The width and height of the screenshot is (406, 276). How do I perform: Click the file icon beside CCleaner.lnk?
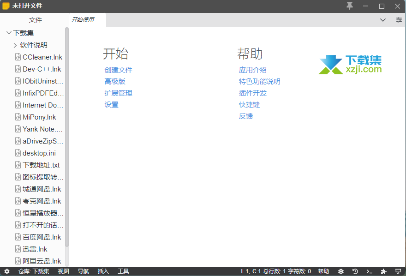coord(18,57)
